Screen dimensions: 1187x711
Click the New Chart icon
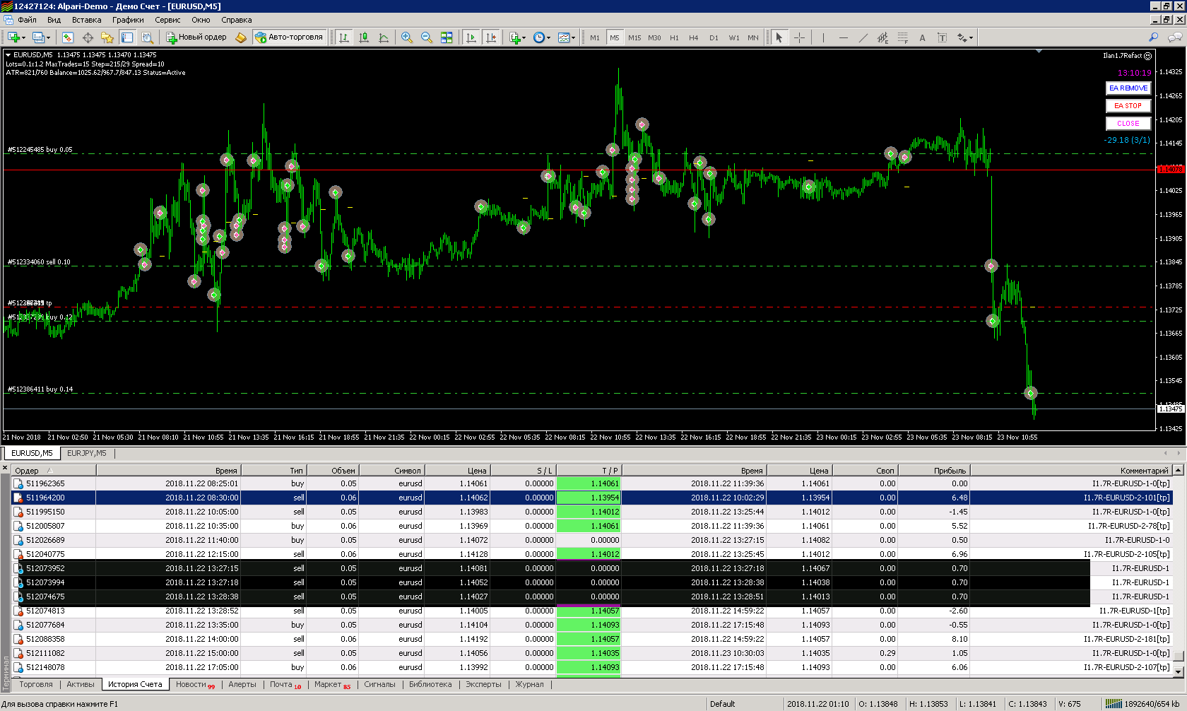pos(13,37)
